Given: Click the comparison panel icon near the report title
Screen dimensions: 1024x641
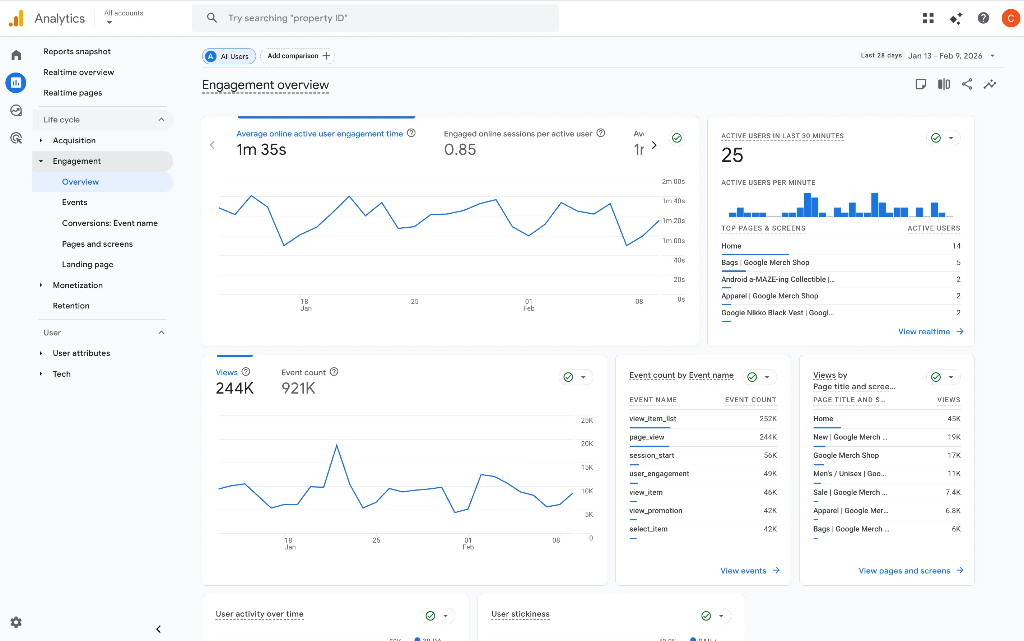Looking at the screenshot, I should pyautogui.click(x=944, y=84).
